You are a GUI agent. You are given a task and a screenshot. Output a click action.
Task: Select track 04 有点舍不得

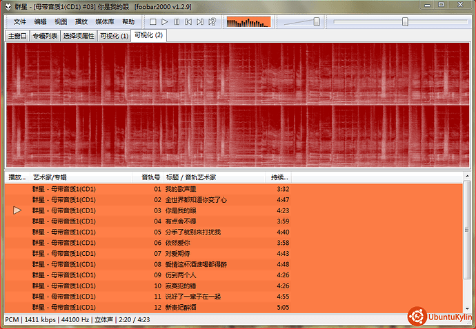tap(233, 221)
